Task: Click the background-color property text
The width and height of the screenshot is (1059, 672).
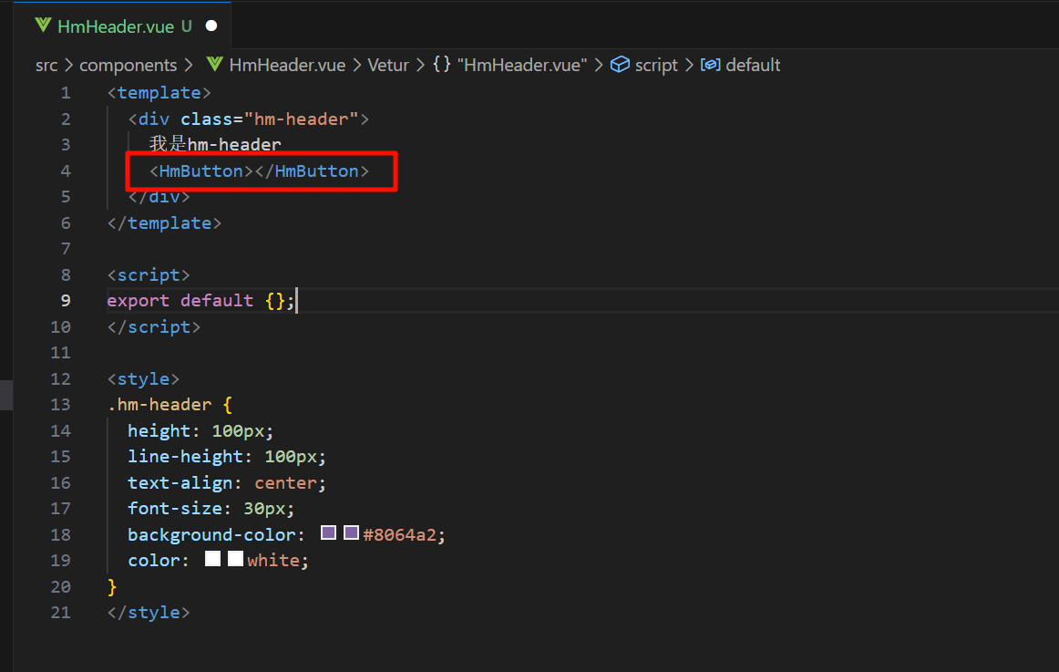Action: point(211,535)
